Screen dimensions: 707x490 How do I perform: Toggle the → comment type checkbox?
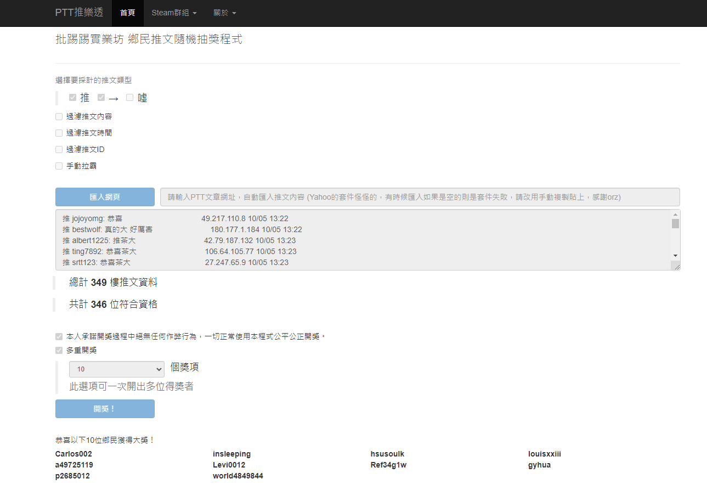click(101, 98)
